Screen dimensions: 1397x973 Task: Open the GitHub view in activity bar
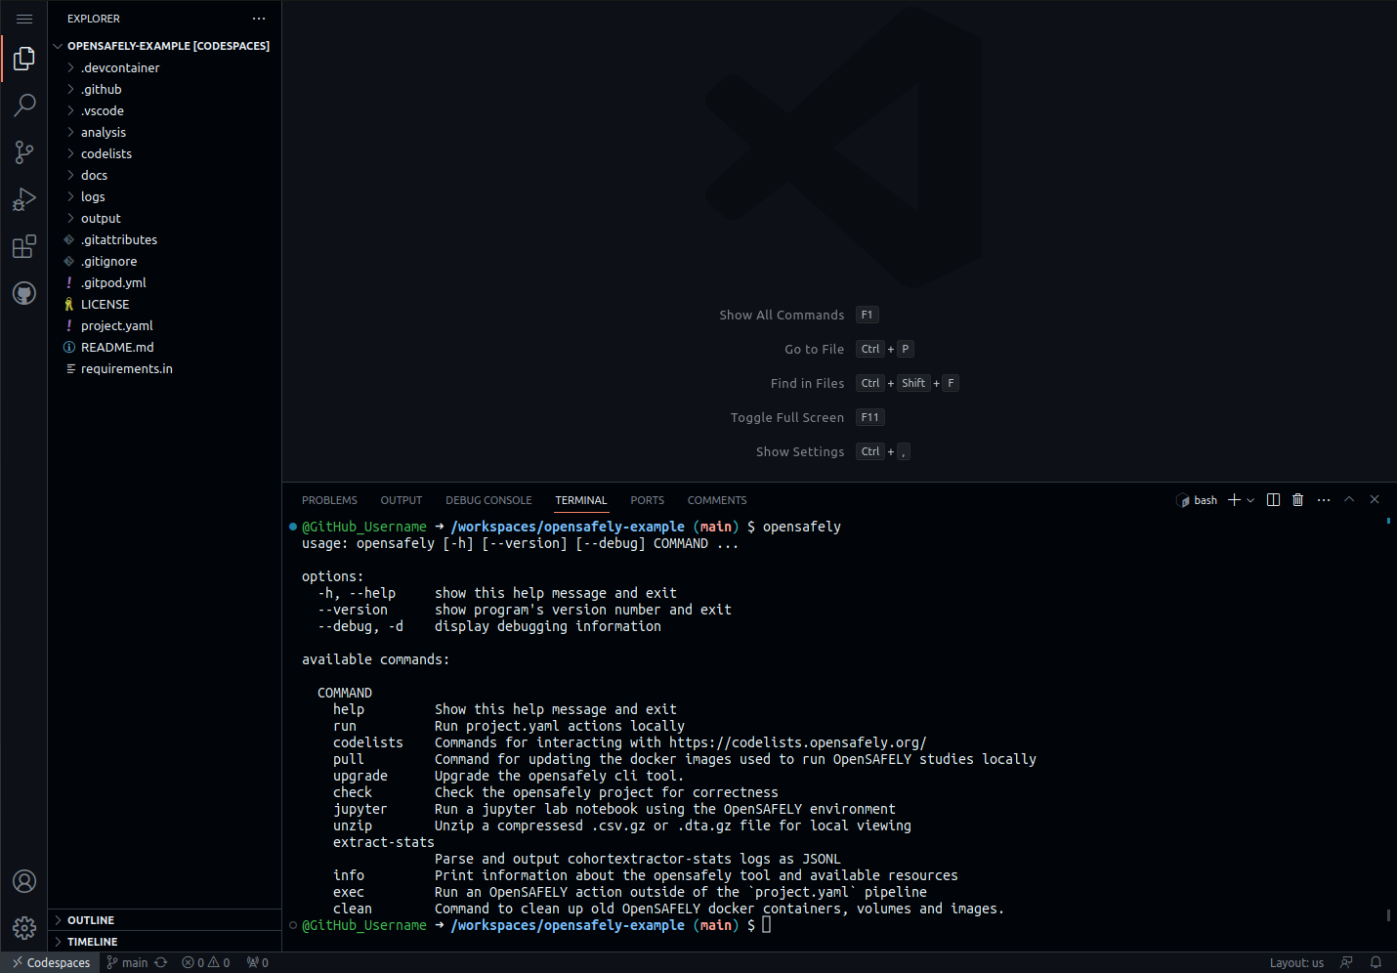click(x=24, y=293)
